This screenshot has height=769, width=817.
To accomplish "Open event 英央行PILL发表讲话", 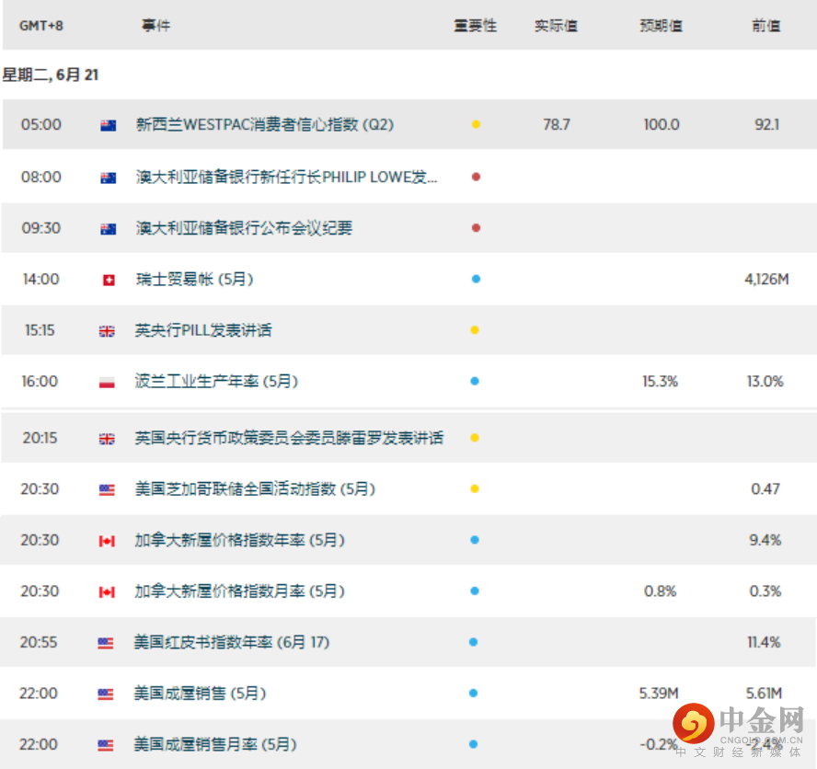I will click(x=203, y=331).
